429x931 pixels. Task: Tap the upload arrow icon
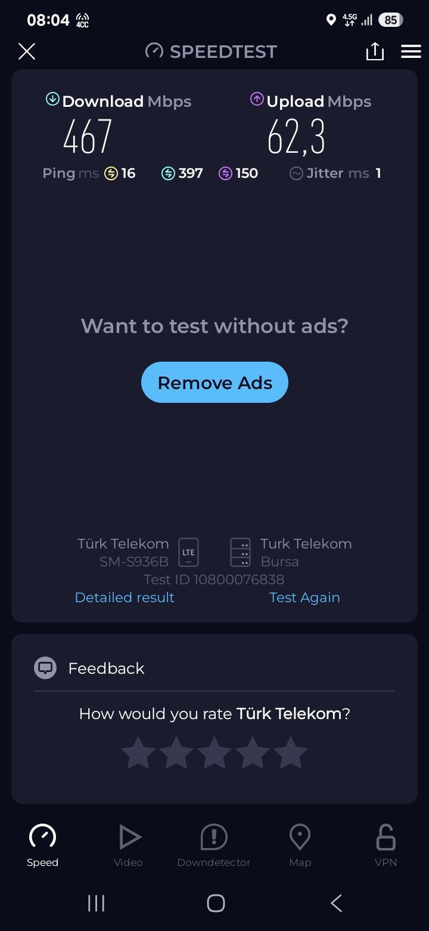click(x=257, y=99)
